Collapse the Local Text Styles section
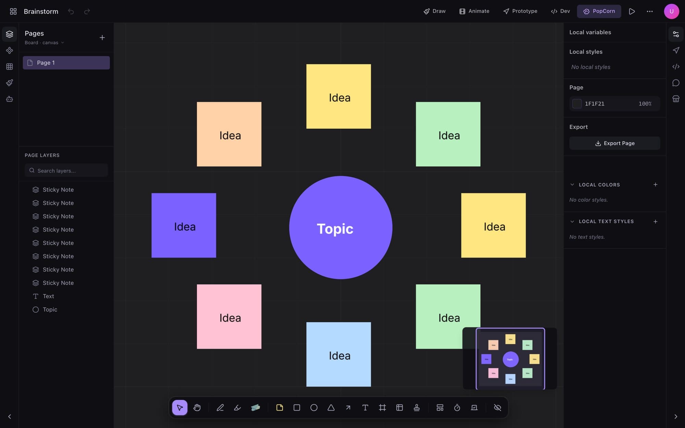 572,222
